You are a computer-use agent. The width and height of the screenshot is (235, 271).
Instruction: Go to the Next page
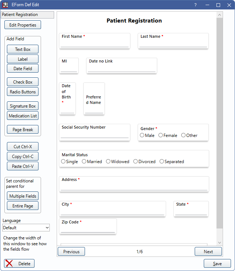[208, 251]
